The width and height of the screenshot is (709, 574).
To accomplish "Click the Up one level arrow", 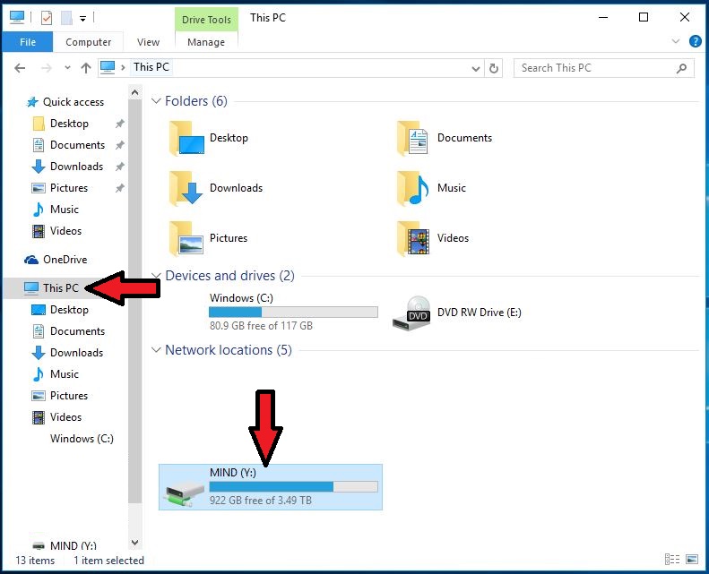I will coord(86,68).
